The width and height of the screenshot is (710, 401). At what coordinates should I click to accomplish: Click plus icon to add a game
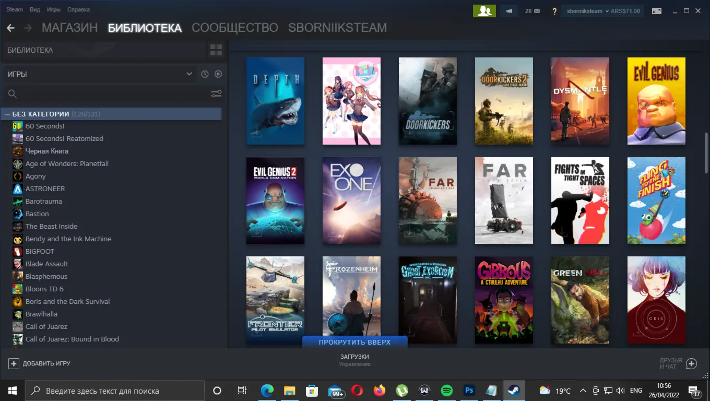click(14, 363)
